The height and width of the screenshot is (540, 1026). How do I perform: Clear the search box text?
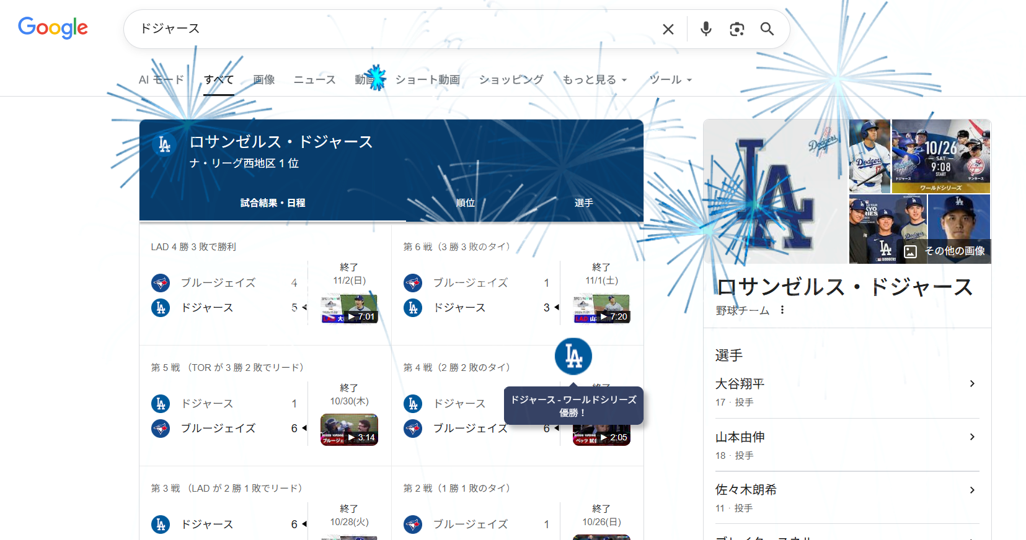point(668,29)
